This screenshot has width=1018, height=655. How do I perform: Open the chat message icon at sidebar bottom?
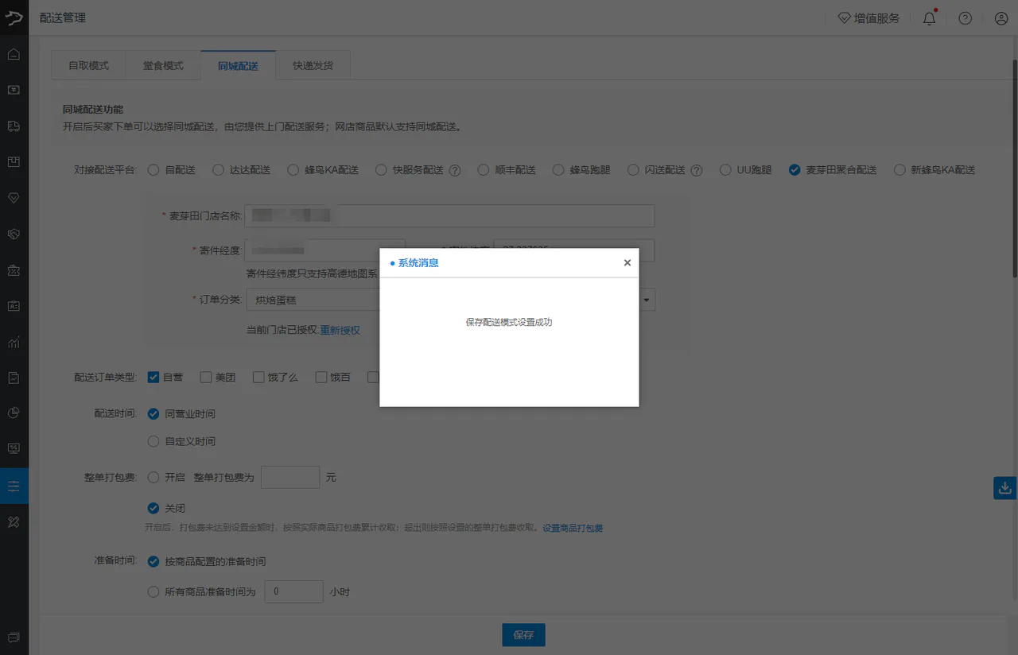(14, 638)
